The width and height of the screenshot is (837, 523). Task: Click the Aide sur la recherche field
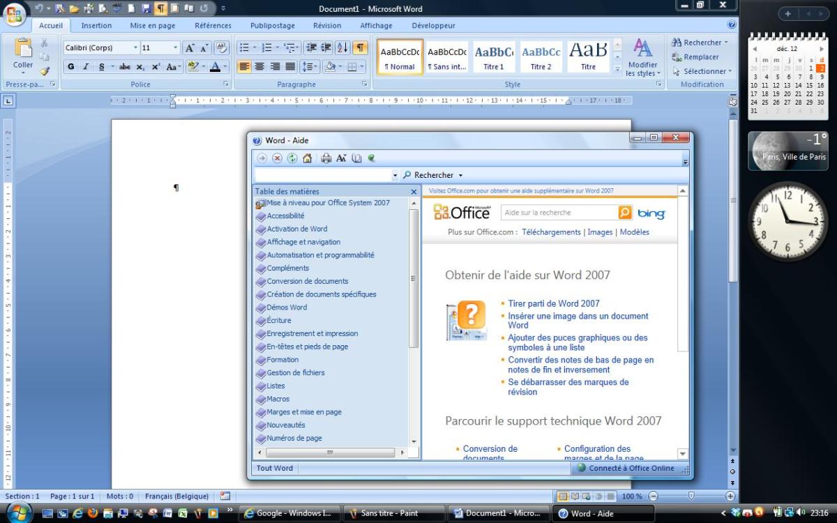tap(559, 213)
